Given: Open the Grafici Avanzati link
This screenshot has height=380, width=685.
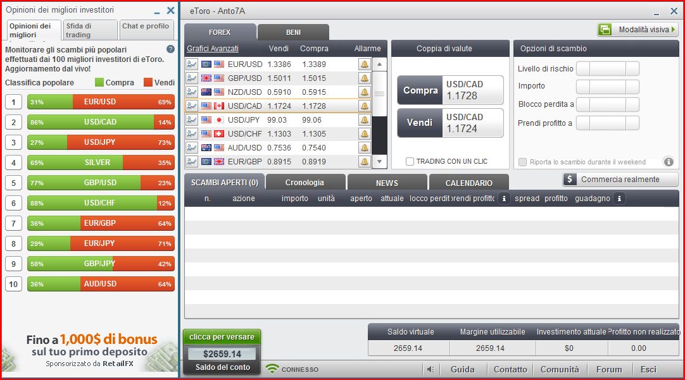Looking at the screenshot, I should pos(213,49).
